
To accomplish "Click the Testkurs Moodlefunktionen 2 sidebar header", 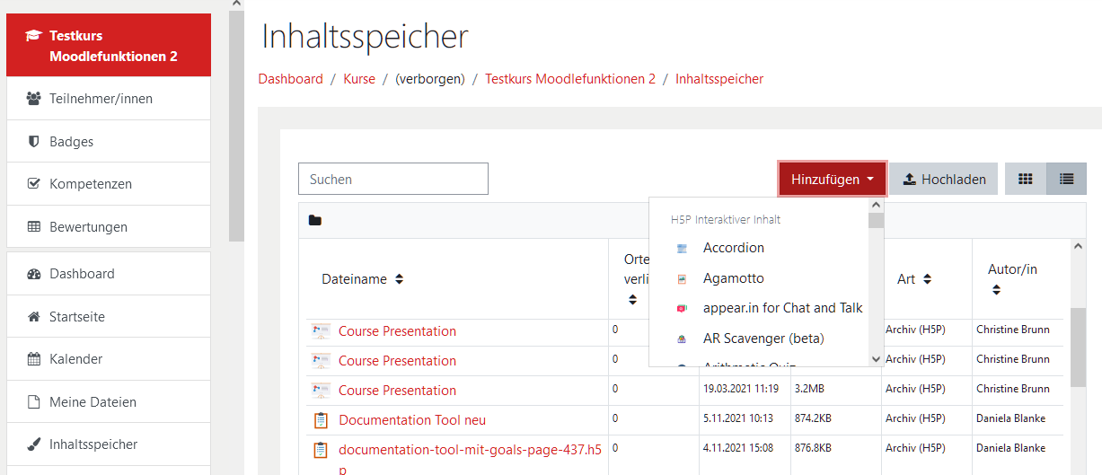I will [109, 46].
